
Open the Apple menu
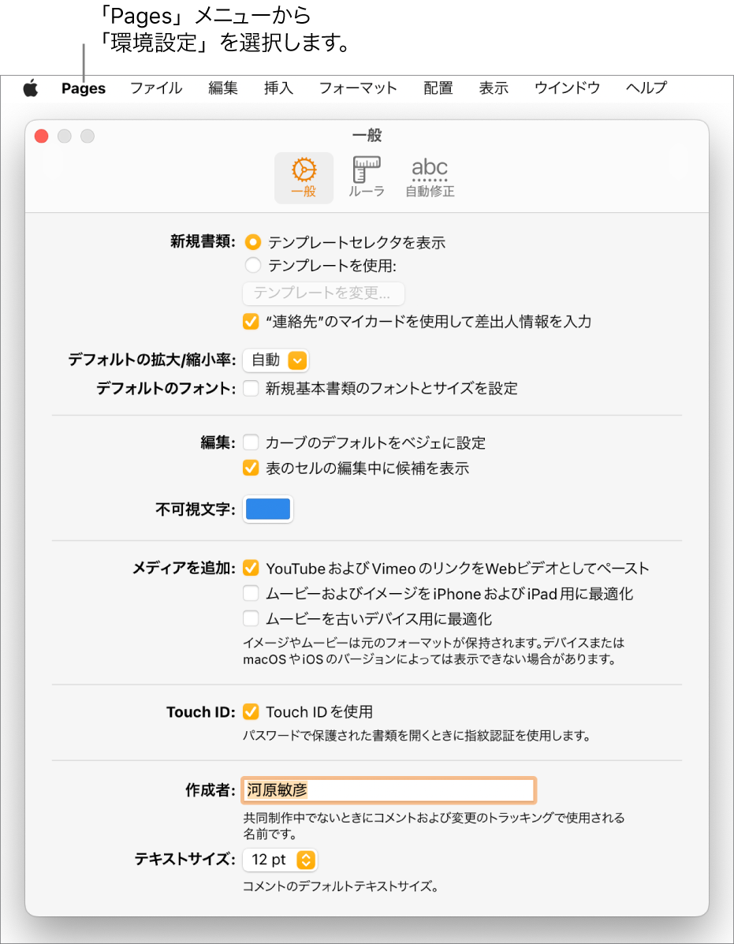pyautogui.click(x=30, y=88)
